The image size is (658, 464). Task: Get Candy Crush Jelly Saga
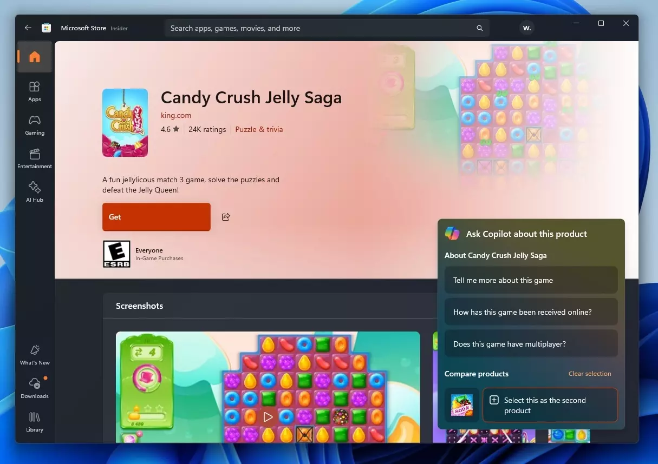[x=157, y=217]
